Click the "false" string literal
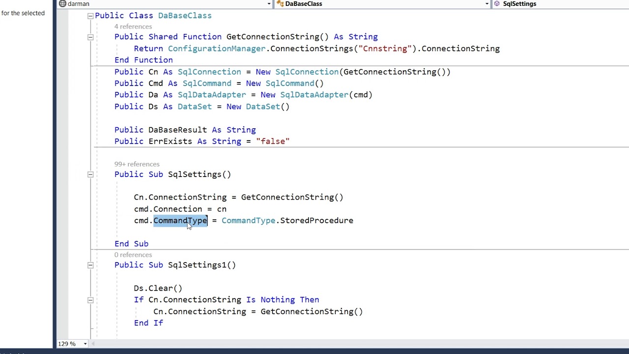Screen dimensions: 629x354 [x=273, y=142]
